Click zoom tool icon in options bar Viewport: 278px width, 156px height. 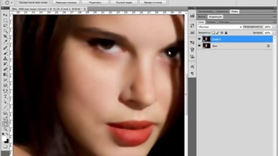tap(7, 3)
